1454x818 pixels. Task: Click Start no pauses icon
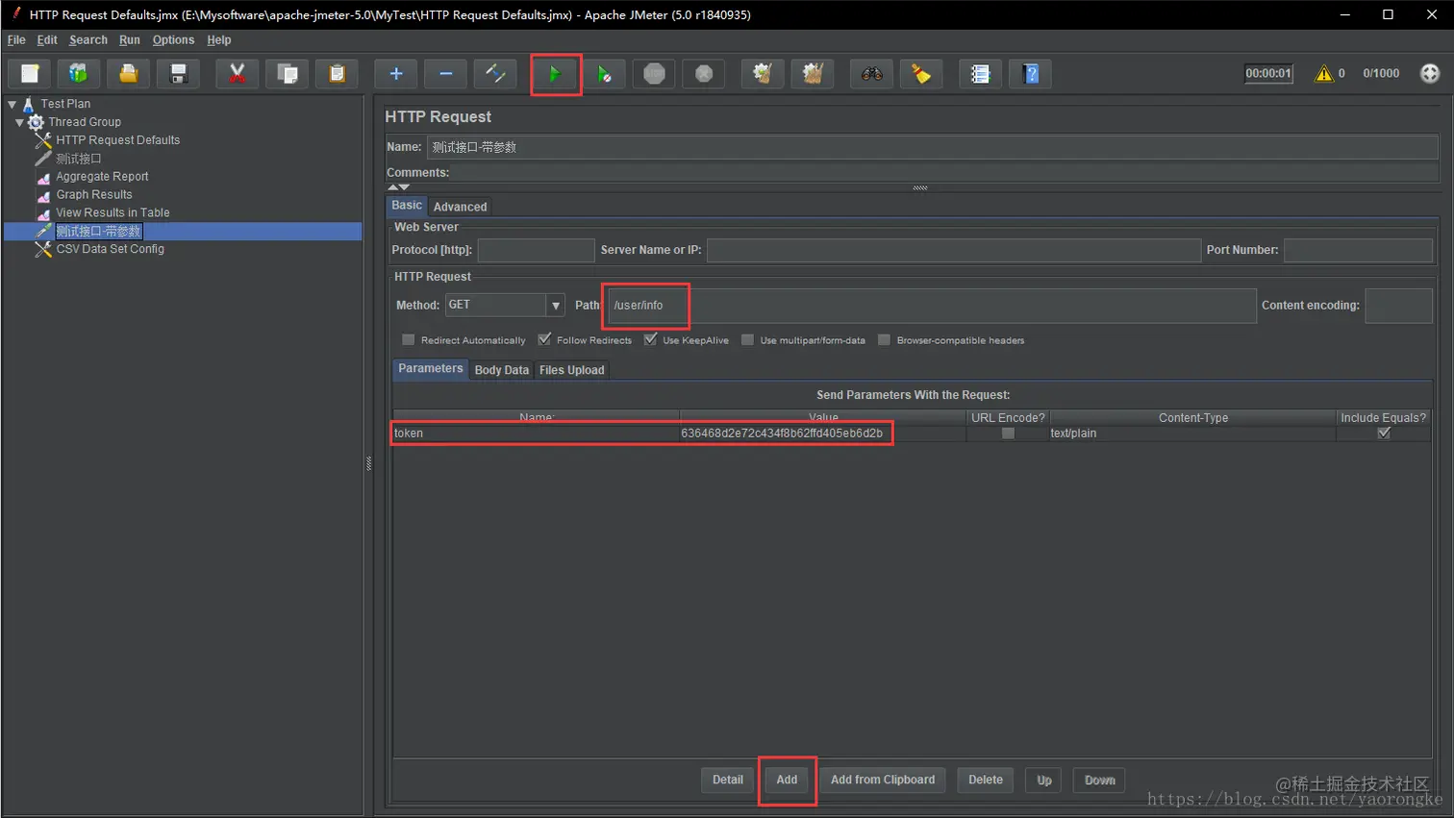click(605, 74)
